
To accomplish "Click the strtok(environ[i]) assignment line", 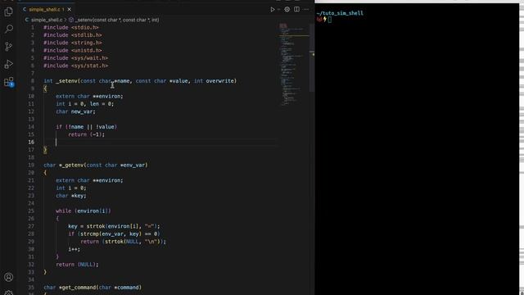I will pyautogui.click(x=114, y=226).
